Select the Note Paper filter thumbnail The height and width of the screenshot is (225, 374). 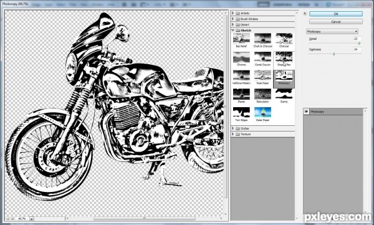pos(262,75)
